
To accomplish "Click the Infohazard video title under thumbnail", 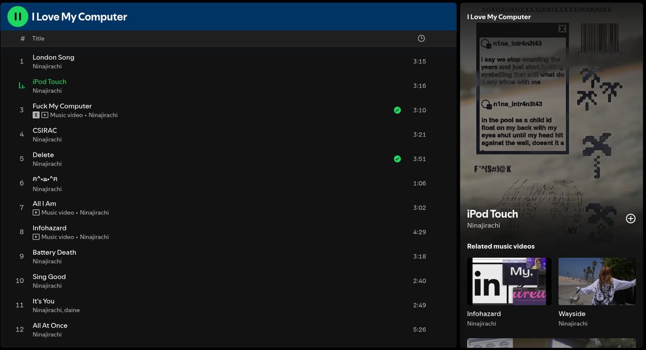I will tap(484, 314).
